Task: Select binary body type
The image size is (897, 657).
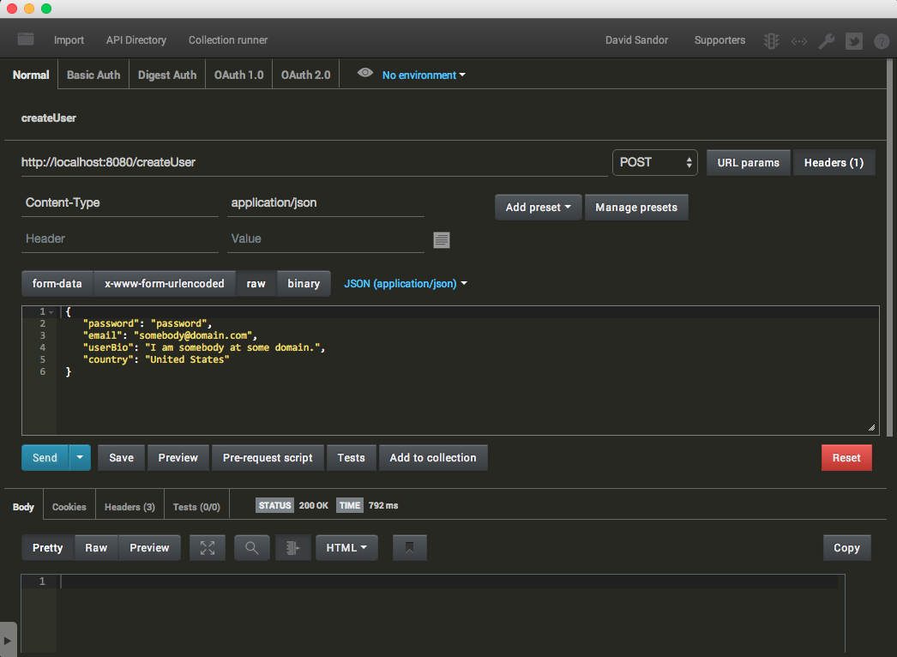Action: 304,283
